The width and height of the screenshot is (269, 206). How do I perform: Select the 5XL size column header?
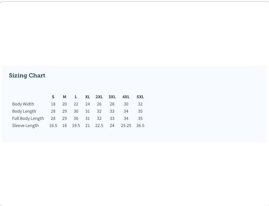[140, 97]
